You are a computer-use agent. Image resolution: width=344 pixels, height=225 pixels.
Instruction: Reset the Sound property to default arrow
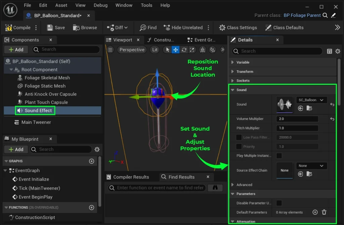pyautogui.click(x=332, y=105)
